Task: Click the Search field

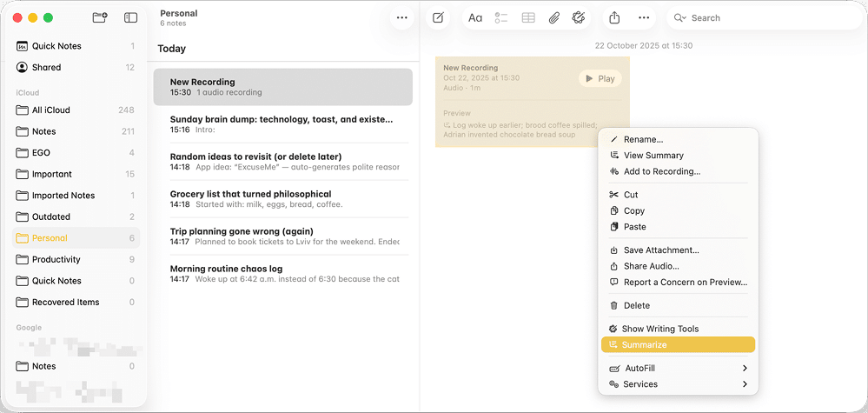Action: 764,17
